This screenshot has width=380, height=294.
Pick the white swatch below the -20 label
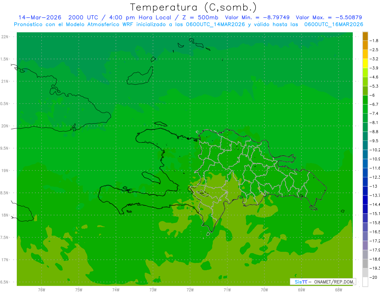pos(365,282)
